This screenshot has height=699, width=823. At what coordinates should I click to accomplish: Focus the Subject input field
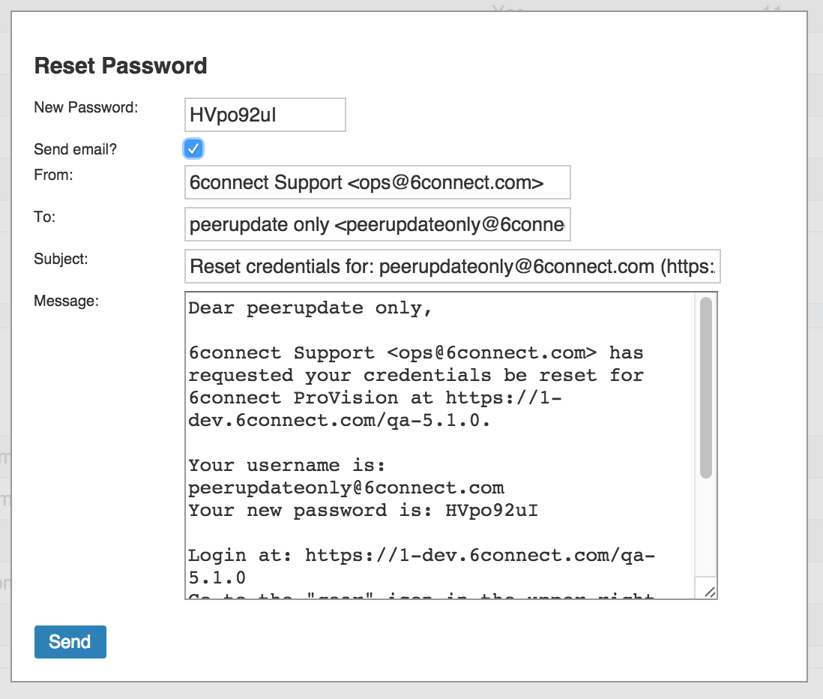click(x=452, y=267)
